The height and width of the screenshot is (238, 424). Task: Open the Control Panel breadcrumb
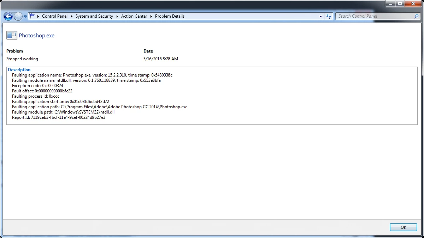(55, 16)
